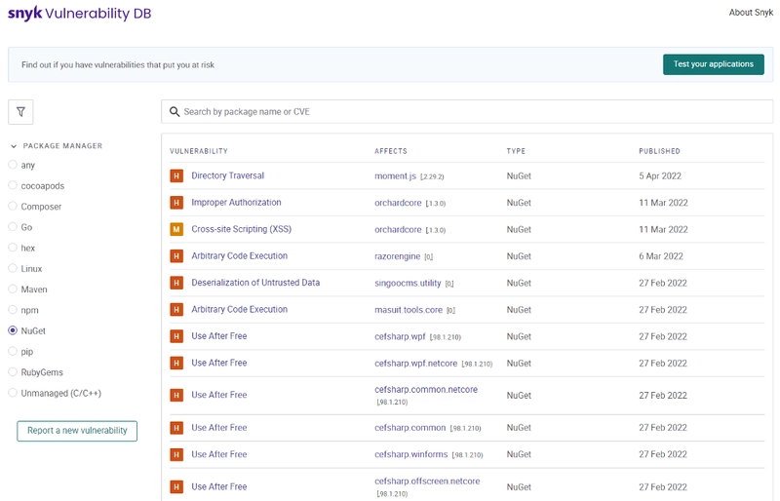Select the Composer radio button
This screenshot has width=780, height=501.
[13, 206]
